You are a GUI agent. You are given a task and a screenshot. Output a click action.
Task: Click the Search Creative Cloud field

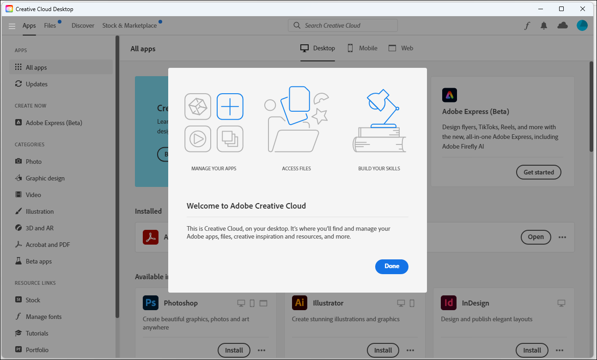[x=343, y=25]
